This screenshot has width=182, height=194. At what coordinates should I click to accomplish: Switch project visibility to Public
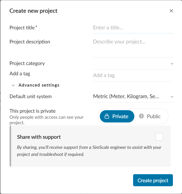150,116
